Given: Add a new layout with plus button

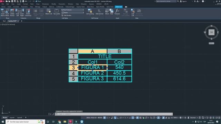Looking at the screenshot, I should [x=26, y=117].
